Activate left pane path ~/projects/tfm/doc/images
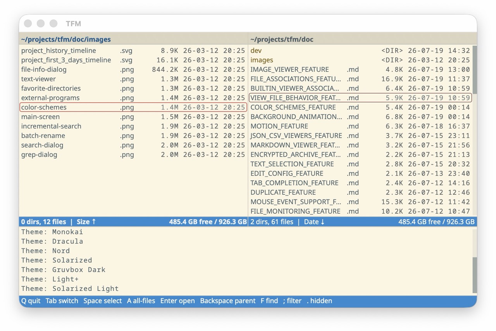Viewport: 496px width, 331px height. pyautogui.click(x=66, y=39)
